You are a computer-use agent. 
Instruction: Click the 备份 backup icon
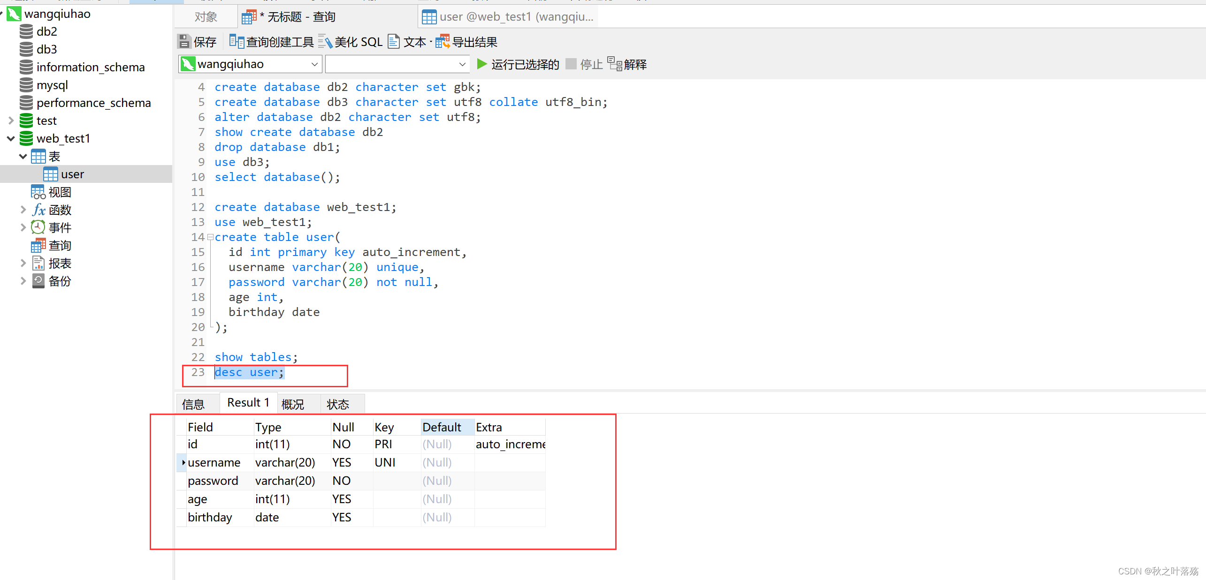tap(38, 281)
